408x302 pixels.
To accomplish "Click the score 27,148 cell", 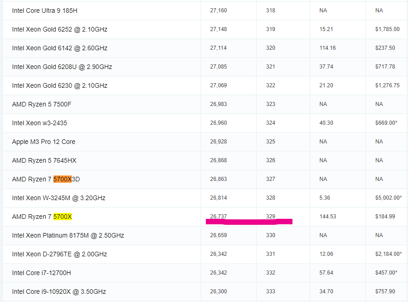I will 218,29.
